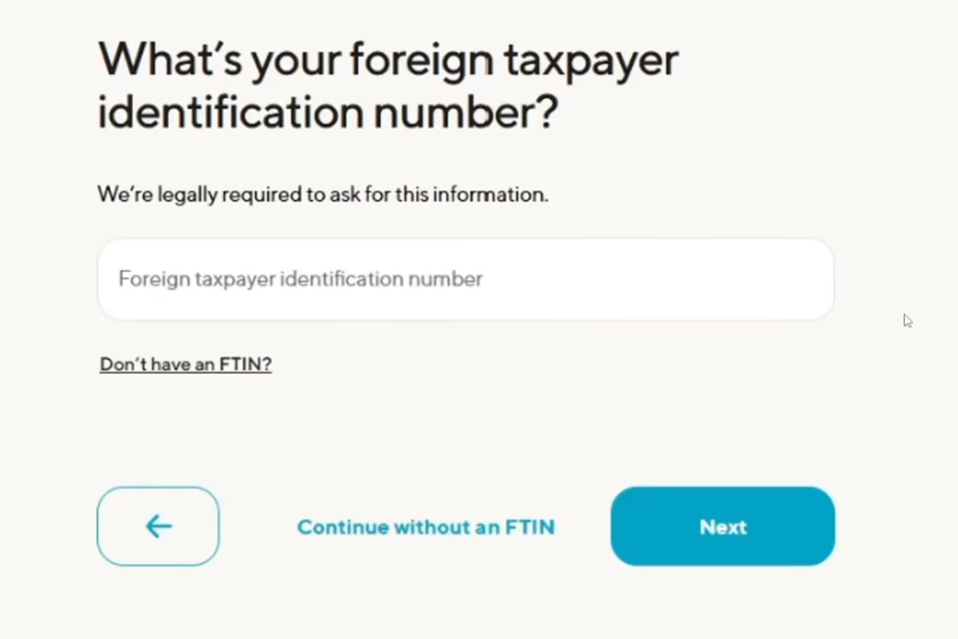Click inside the FTIN text input box

466,279
